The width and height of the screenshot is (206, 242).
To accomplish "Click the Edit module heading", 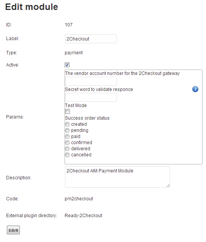I will (x=32, y=7).
